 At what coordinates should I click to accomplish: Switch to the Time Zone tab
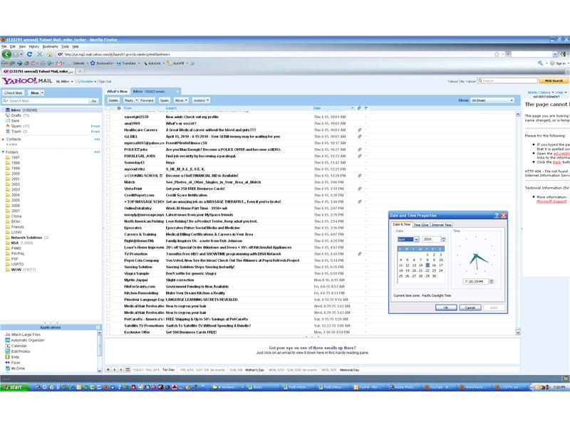(x=421, y=225)
